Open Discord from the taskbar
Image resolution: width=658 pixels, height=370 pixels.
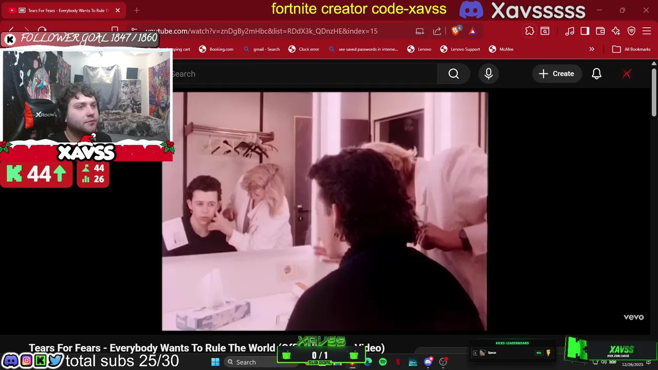click(428, 362)
